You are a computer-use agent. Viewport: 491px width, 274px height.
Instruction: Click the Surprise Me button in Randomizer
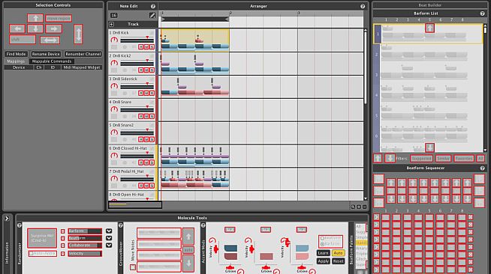coord(42,238)
